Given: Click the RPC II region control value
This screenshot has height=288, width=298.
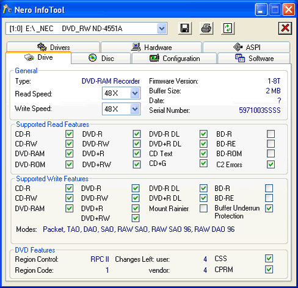Looking at the screenshot, I should point(100,259).
